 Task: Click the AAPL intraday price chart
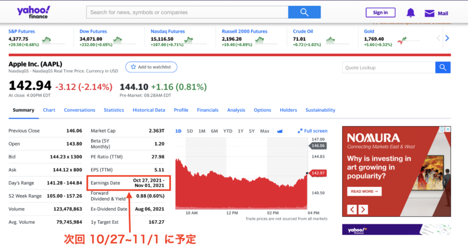tap(242, 174)
